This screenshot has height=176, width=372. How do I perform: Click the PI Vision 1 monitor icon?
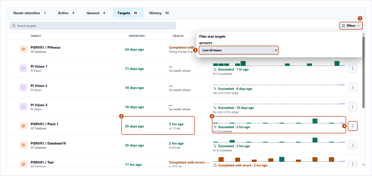tap(23, 68)
